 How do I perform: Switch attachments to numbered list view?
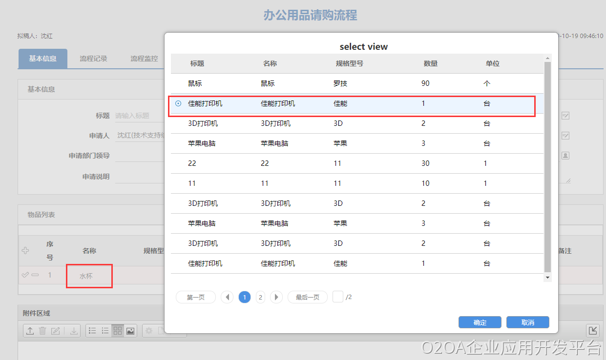105,331
